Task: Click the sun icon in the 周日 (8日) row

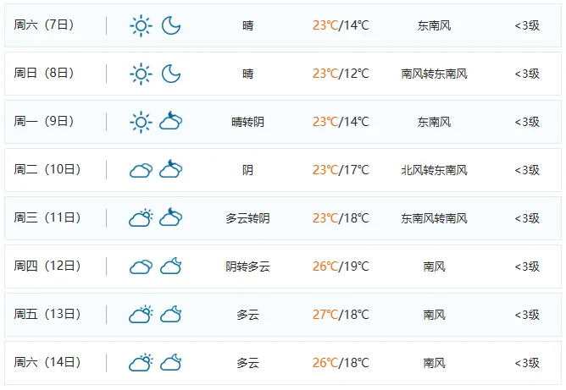Action: tap(141, 74)
